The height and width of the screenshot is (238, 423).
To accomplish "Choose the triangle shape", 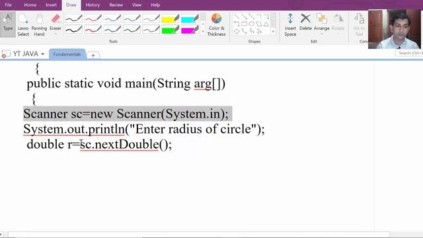I will pyautogui.click(x=266, y=24).
